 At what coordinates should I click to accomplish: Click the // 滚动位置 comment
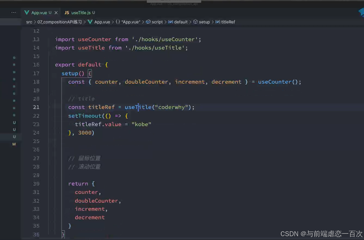pyautogui.click(x=85, y=167)
